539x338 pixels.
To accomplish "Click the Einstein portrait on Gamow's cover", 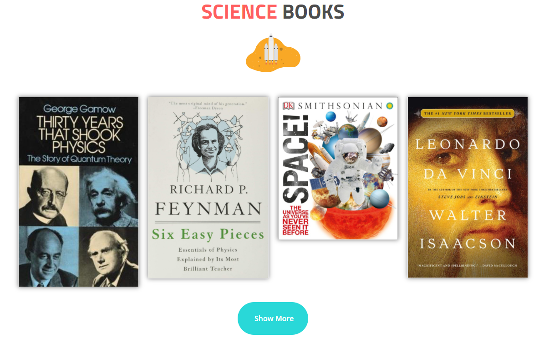I will pyautogui.click(x=109, y=196).
